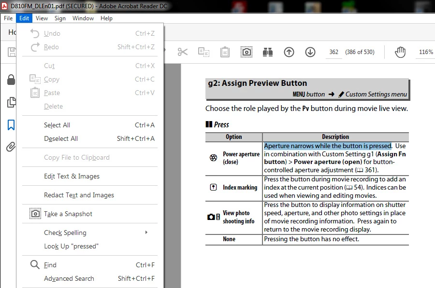Click the security padlock sidebar icon
The height and width of the screenshot is (288, 435).
(x=11, y=80)
